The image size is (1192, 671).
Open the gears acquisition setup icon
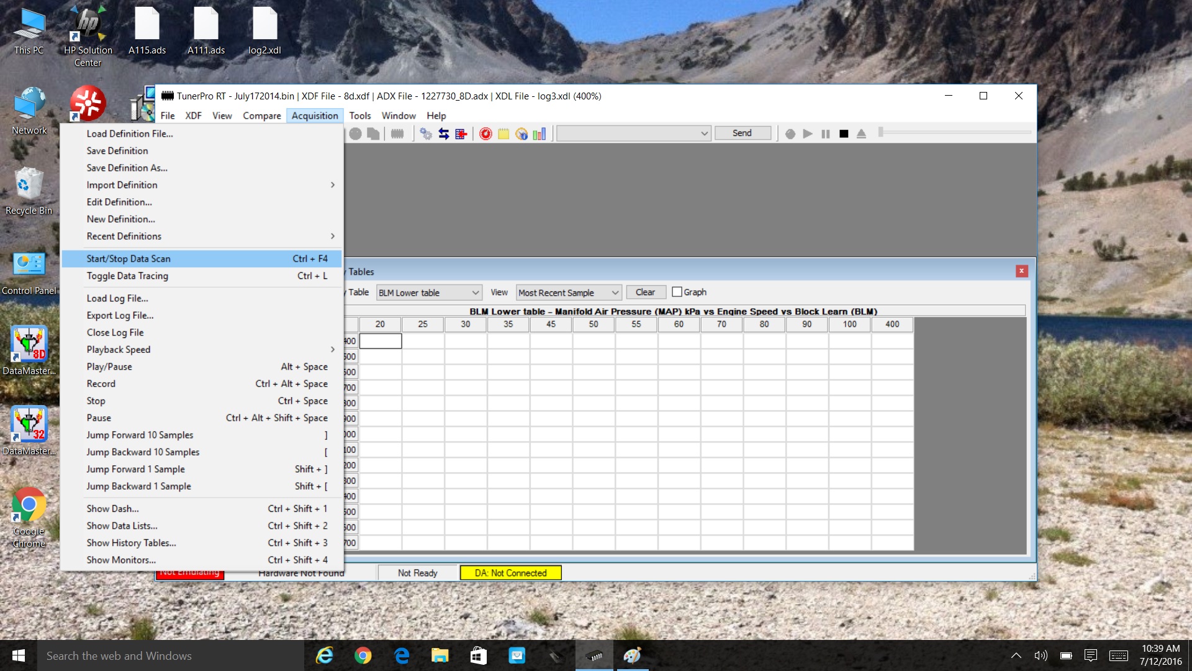point(426,134)
